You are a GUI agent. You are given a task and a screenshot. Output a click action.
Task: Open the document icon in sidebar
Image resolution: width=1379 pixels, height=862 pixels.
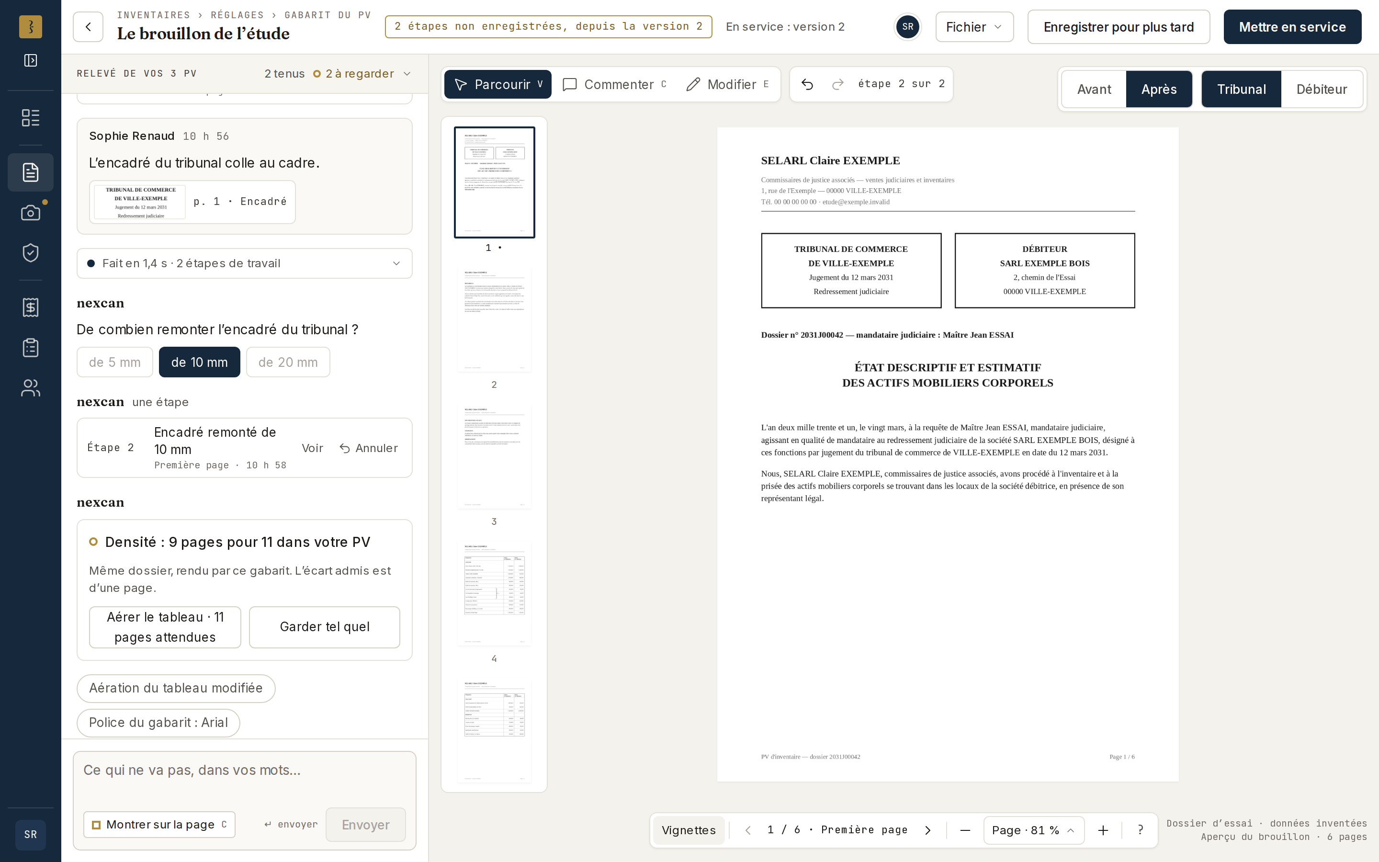(31, 172)
